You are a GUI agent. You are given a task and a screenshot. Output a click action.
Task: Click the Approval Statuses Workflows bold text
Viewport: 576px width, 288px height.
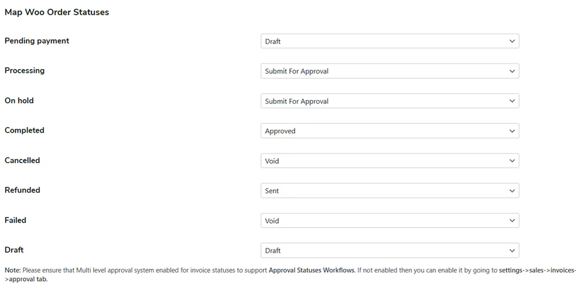(x=312, y=270)
